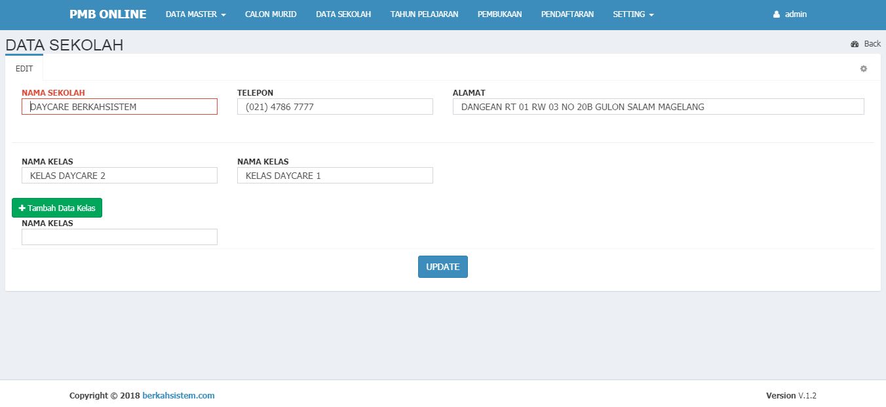Image resolution: width=886 pixels, height=407 pixels.
Task: Click the admin user icon
Action: click(777, 14)
